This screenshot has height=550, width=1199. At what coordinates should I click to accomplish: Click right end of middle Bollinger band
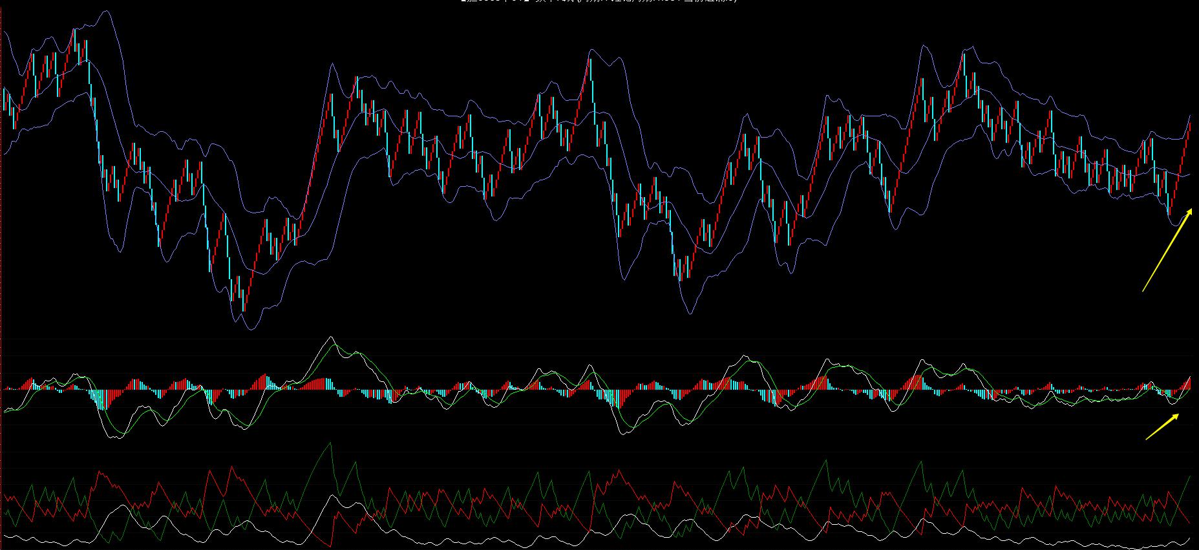pos(1189,175)
